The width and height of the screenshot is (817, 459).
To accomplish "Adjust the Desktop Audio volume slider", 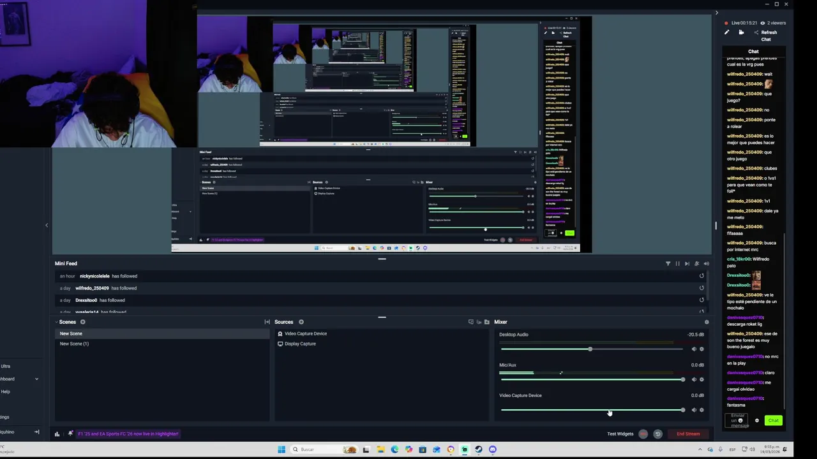I will point(592,349).
